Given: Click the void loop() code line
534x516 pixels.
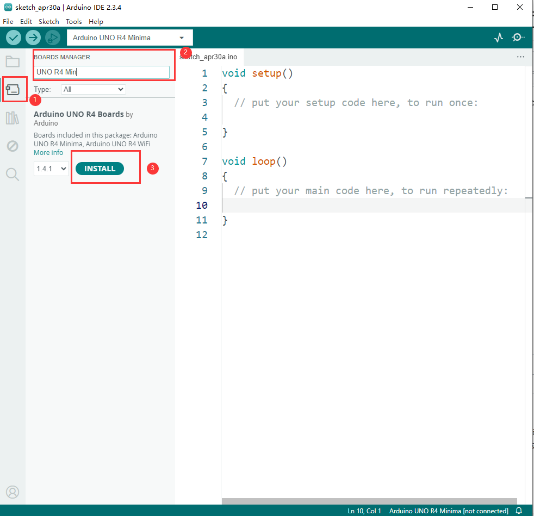Looking at the screenshot, I should pos(254,161).
